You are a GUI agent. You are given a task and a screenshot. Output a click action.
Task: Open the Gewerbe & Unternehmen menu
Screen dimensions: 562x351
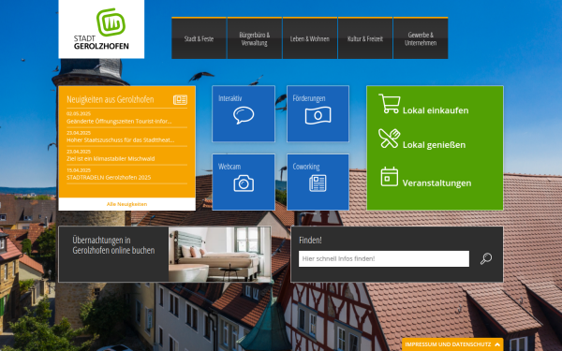[421, 38]
